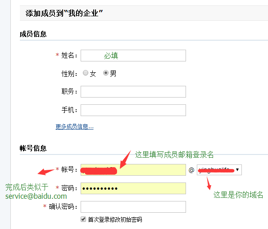Click the 男 label next to radio

point(113,74)
